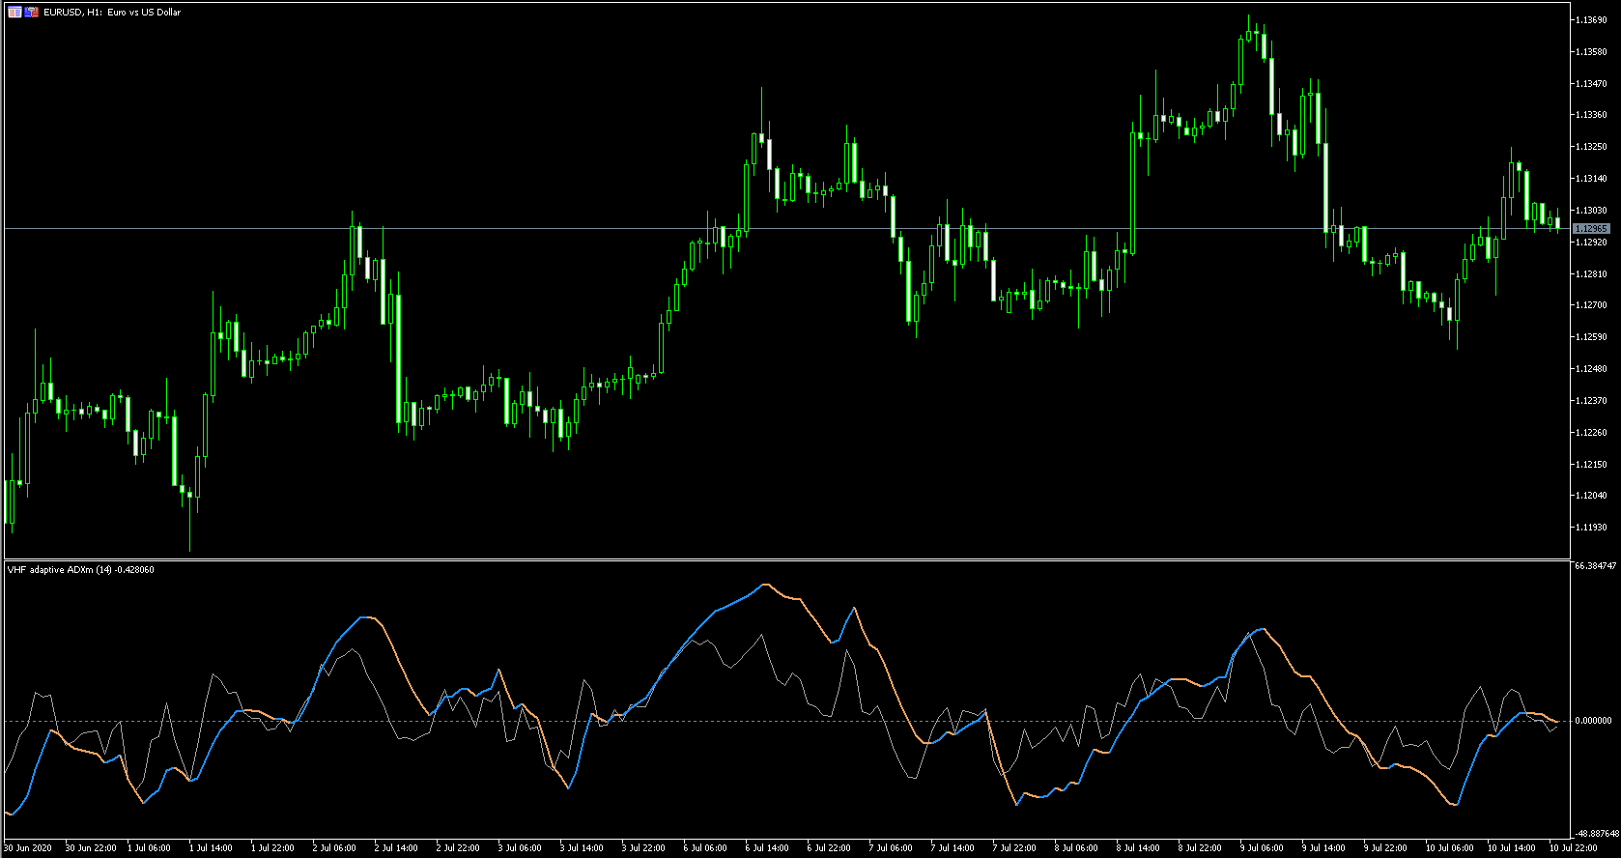Click the 8 Jul 06:00 time label
This screenshot has width=1621, height=858.
click(1076, 848)
